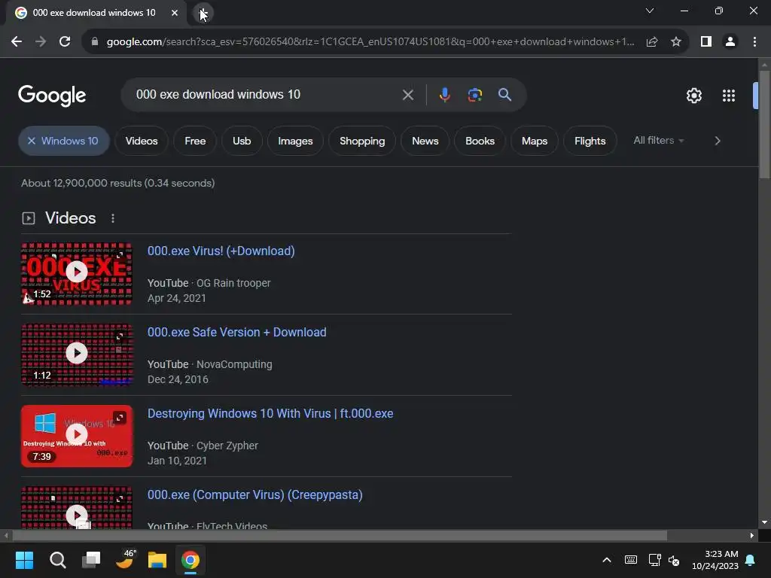Open Chrome three-dot menu

tap(754, 42)
